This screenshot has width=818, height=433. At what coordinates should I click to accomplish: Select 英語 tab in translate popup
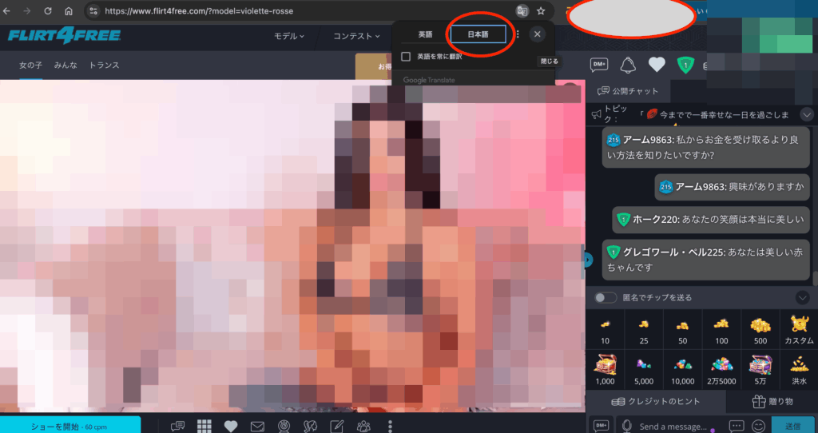[425, 34]
